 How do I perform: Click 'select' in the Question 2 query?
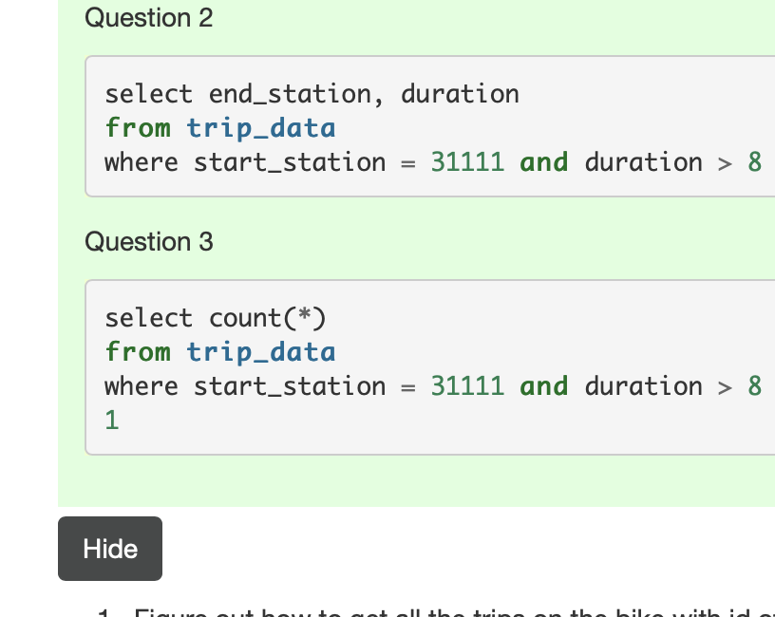coord(148,94)
